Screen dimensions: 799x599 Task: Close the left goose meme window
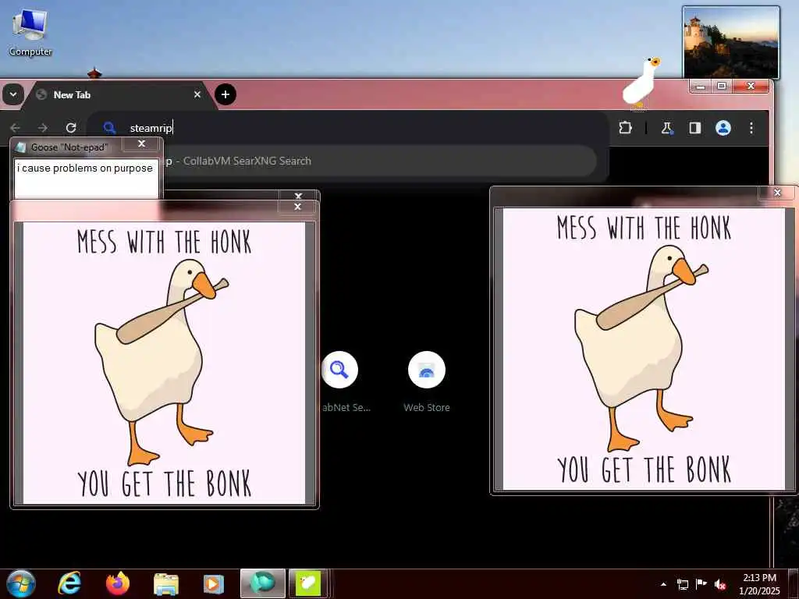click(x=297, y=207)
